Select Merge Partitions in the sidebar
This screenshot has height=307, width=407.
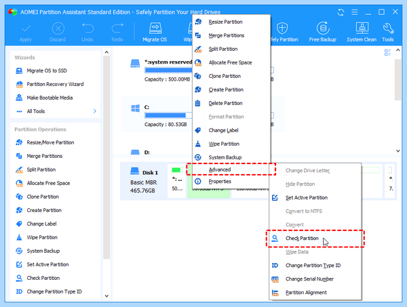click(x=39, y=156)
